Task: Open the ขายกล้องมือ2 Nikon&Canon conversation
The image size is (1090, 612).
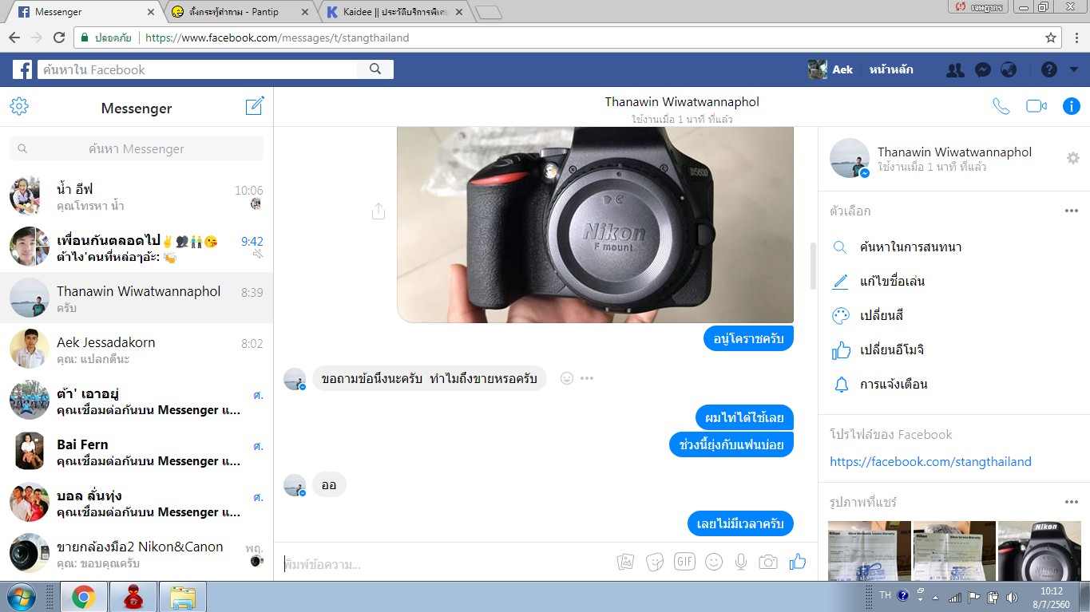Action: click(x=137, y=553)
